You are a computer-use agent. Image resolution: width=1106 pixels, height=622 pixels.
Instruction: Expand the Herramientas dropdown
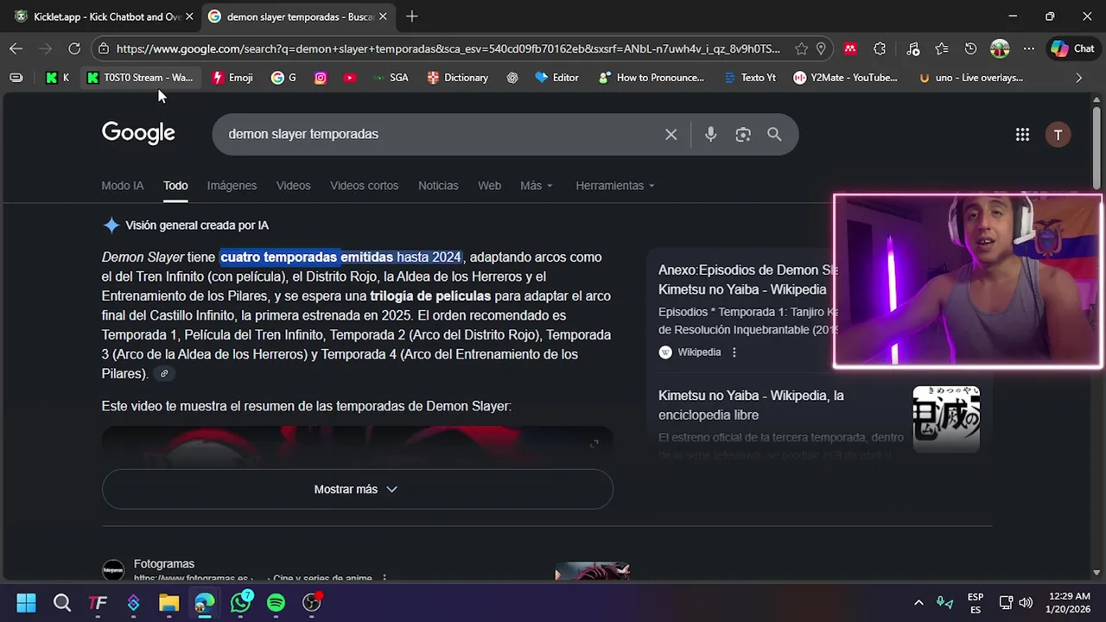615,186
